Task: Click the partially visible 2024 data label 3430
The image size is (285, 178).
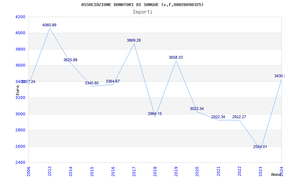Action: click(280, 76)
